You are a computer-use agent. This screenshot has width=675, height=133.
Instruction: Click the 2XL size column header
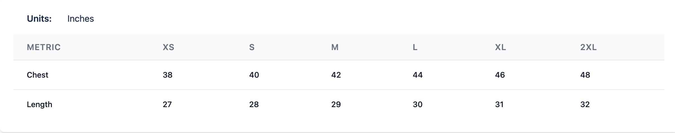coord(588,47)
